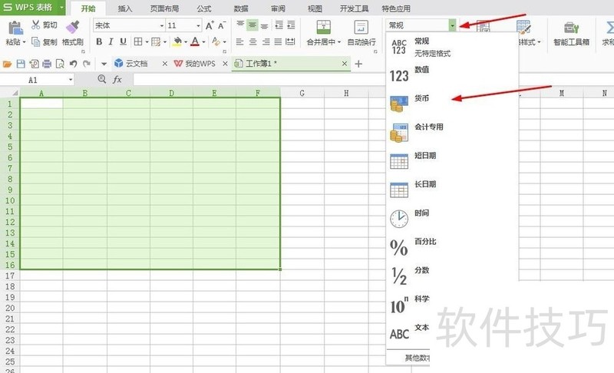This screenshot has height=373, width=614.
Task: Click the red font color A icon
Action: [195, 41]
